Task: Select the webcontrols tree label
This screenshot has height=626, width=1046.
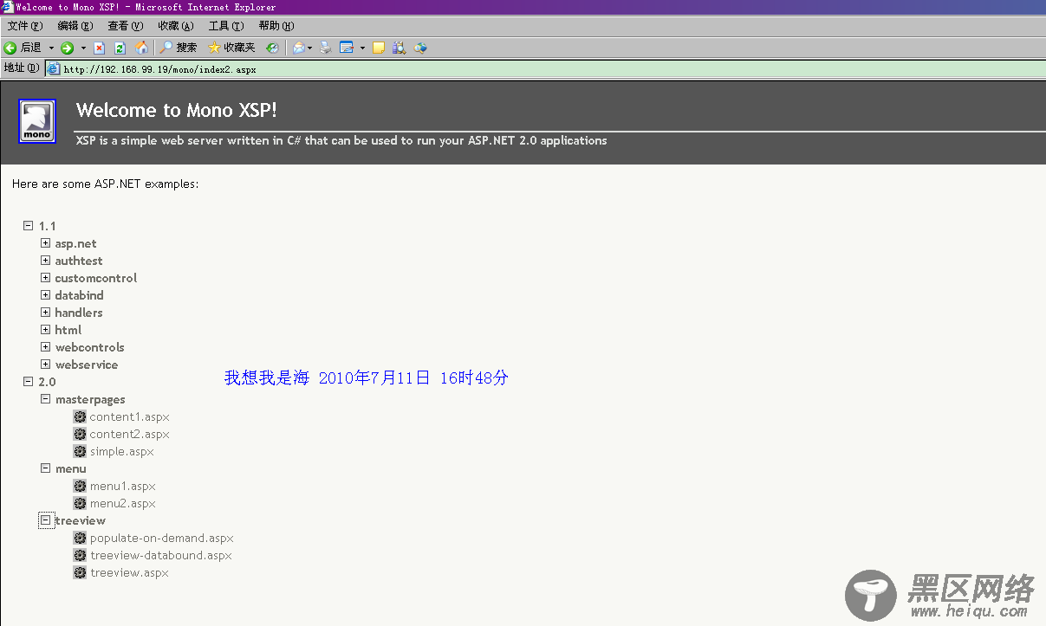Action: (89, 347)
